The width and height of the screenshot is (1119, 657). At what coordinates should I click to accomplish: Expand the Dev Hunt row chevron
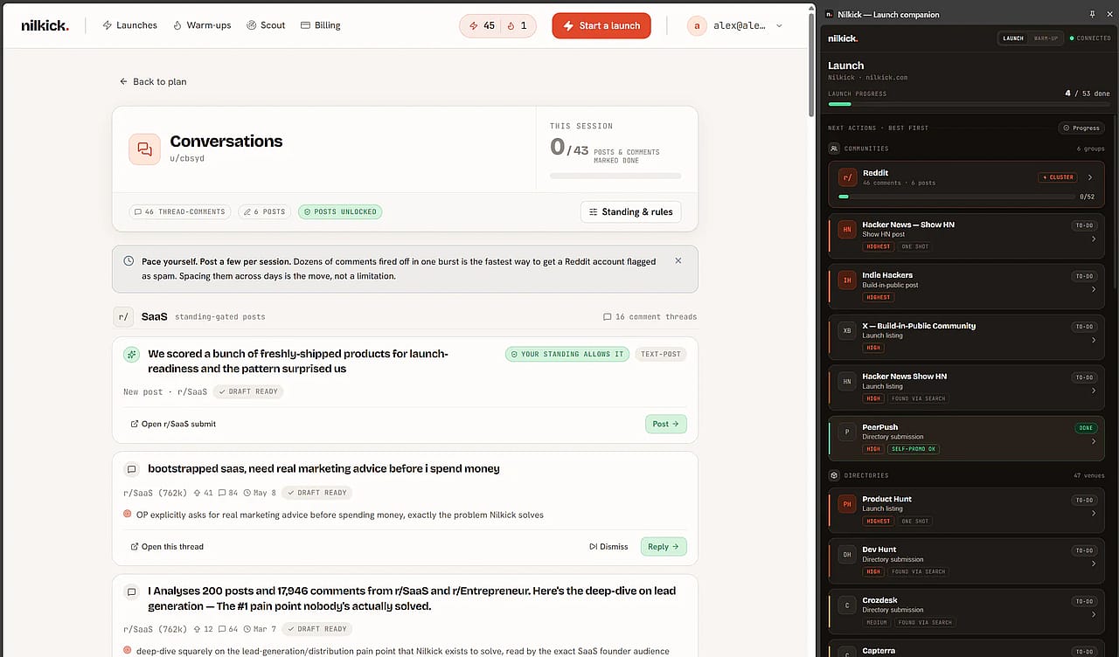(x=1094, y=564)
